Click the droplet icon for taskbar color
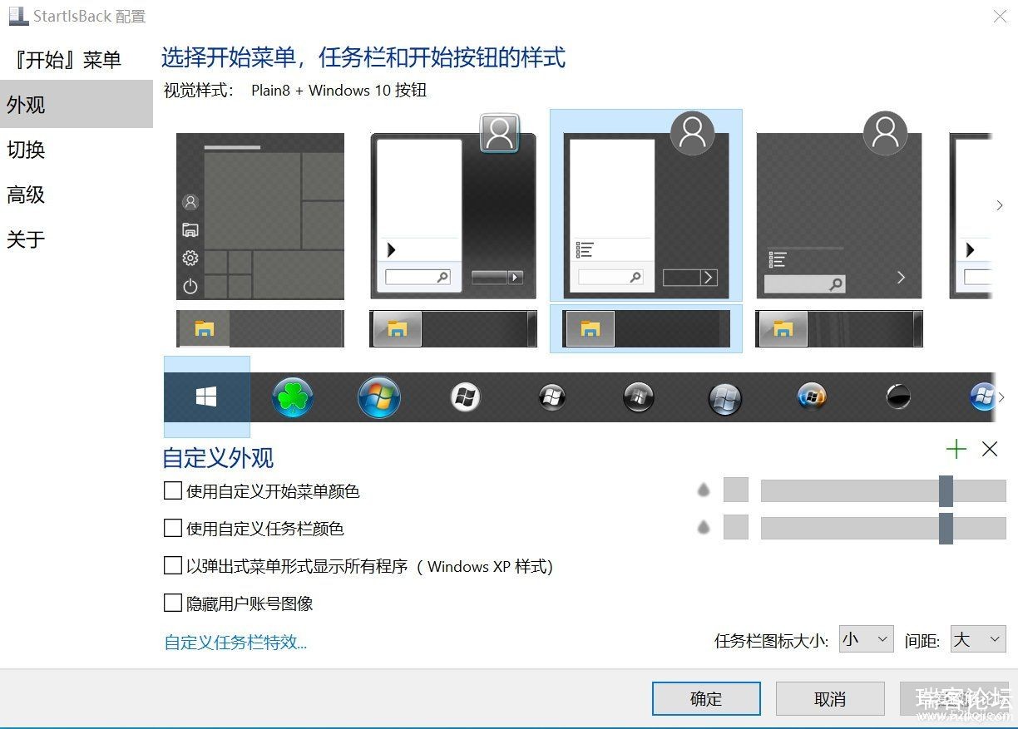The width and height of the screenshot is (1018, 729). [x=704, y=527]
